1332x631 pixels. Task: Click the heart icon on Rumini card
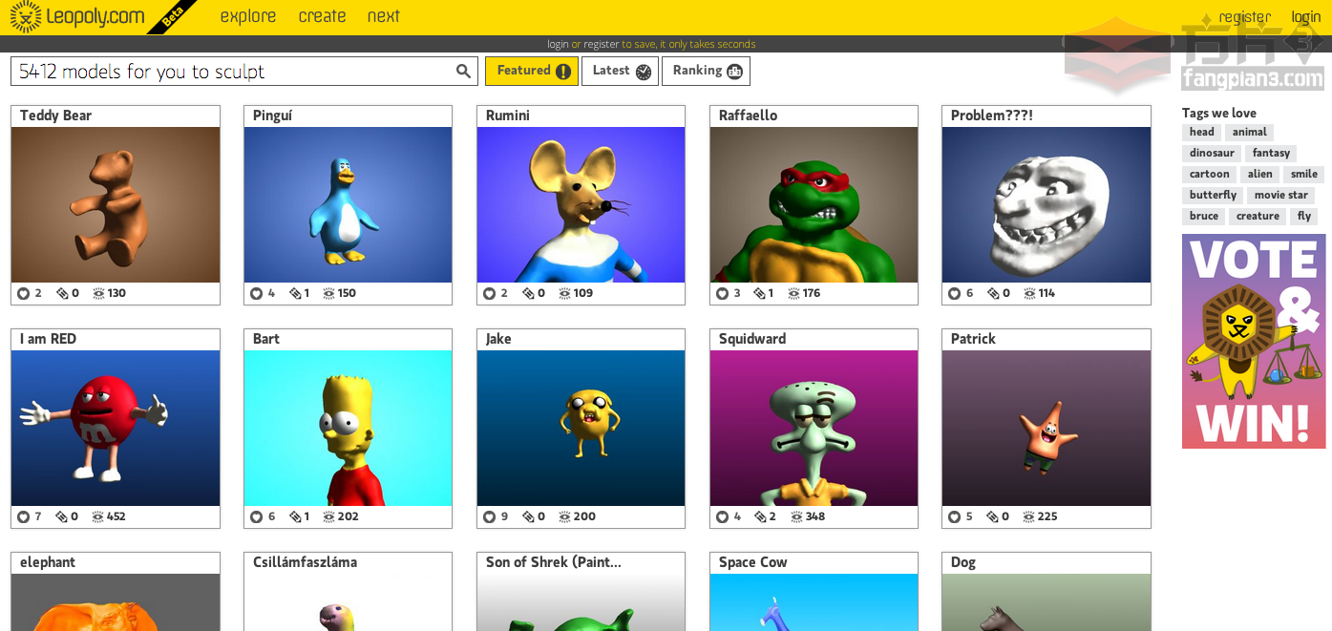tap(490, 294)
